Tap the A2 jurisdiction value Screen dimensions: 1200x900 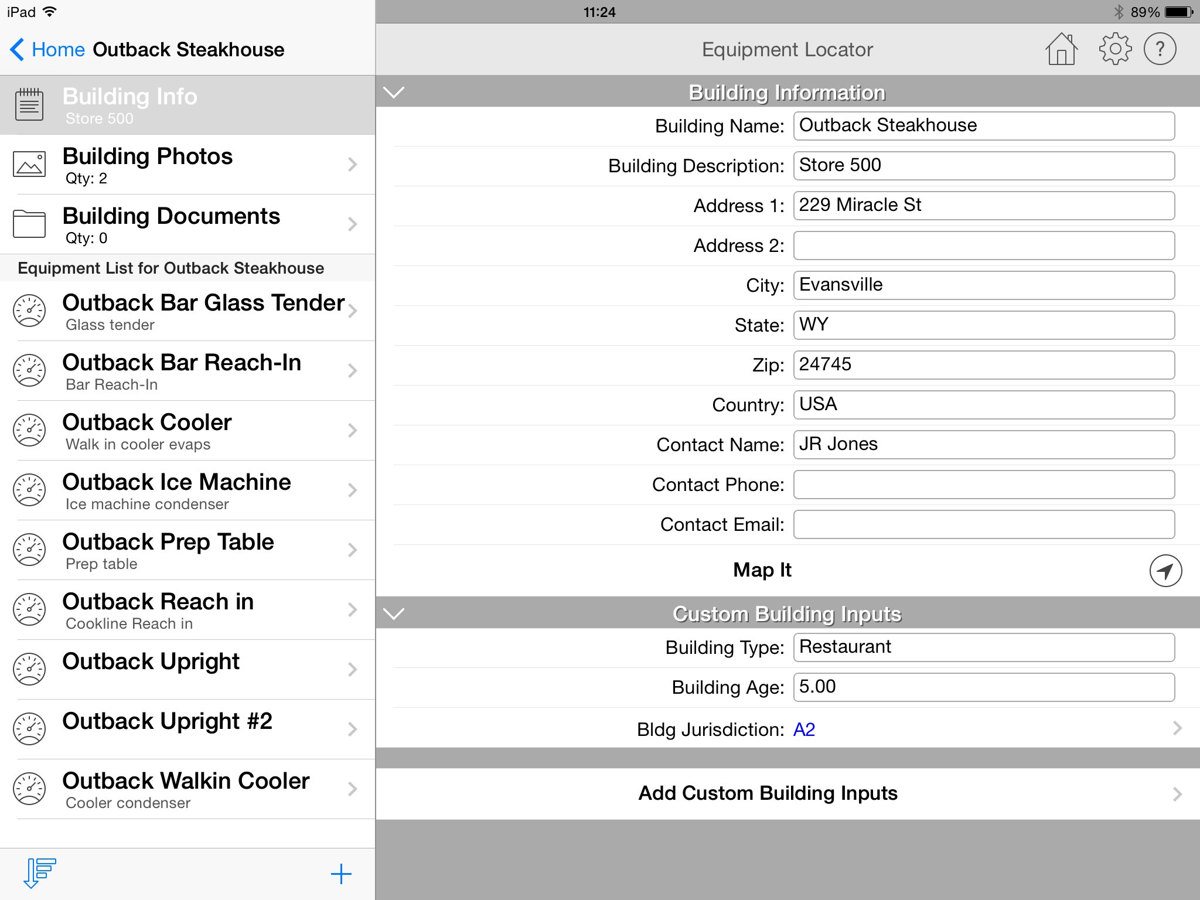click(804, 729)
